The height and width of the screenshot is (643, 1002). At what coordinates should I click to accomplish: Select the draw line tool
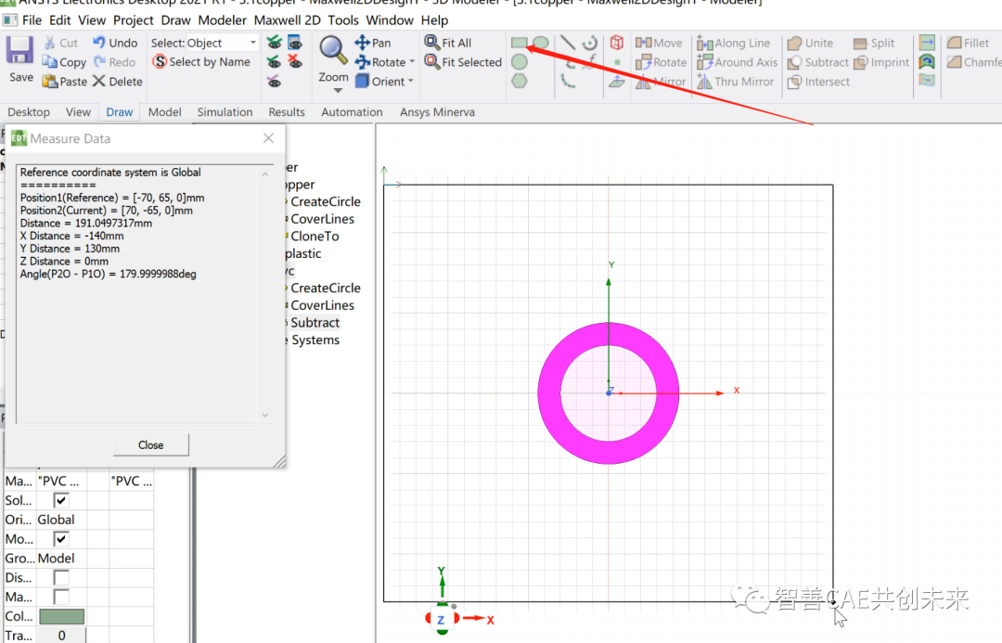point(566,42)
